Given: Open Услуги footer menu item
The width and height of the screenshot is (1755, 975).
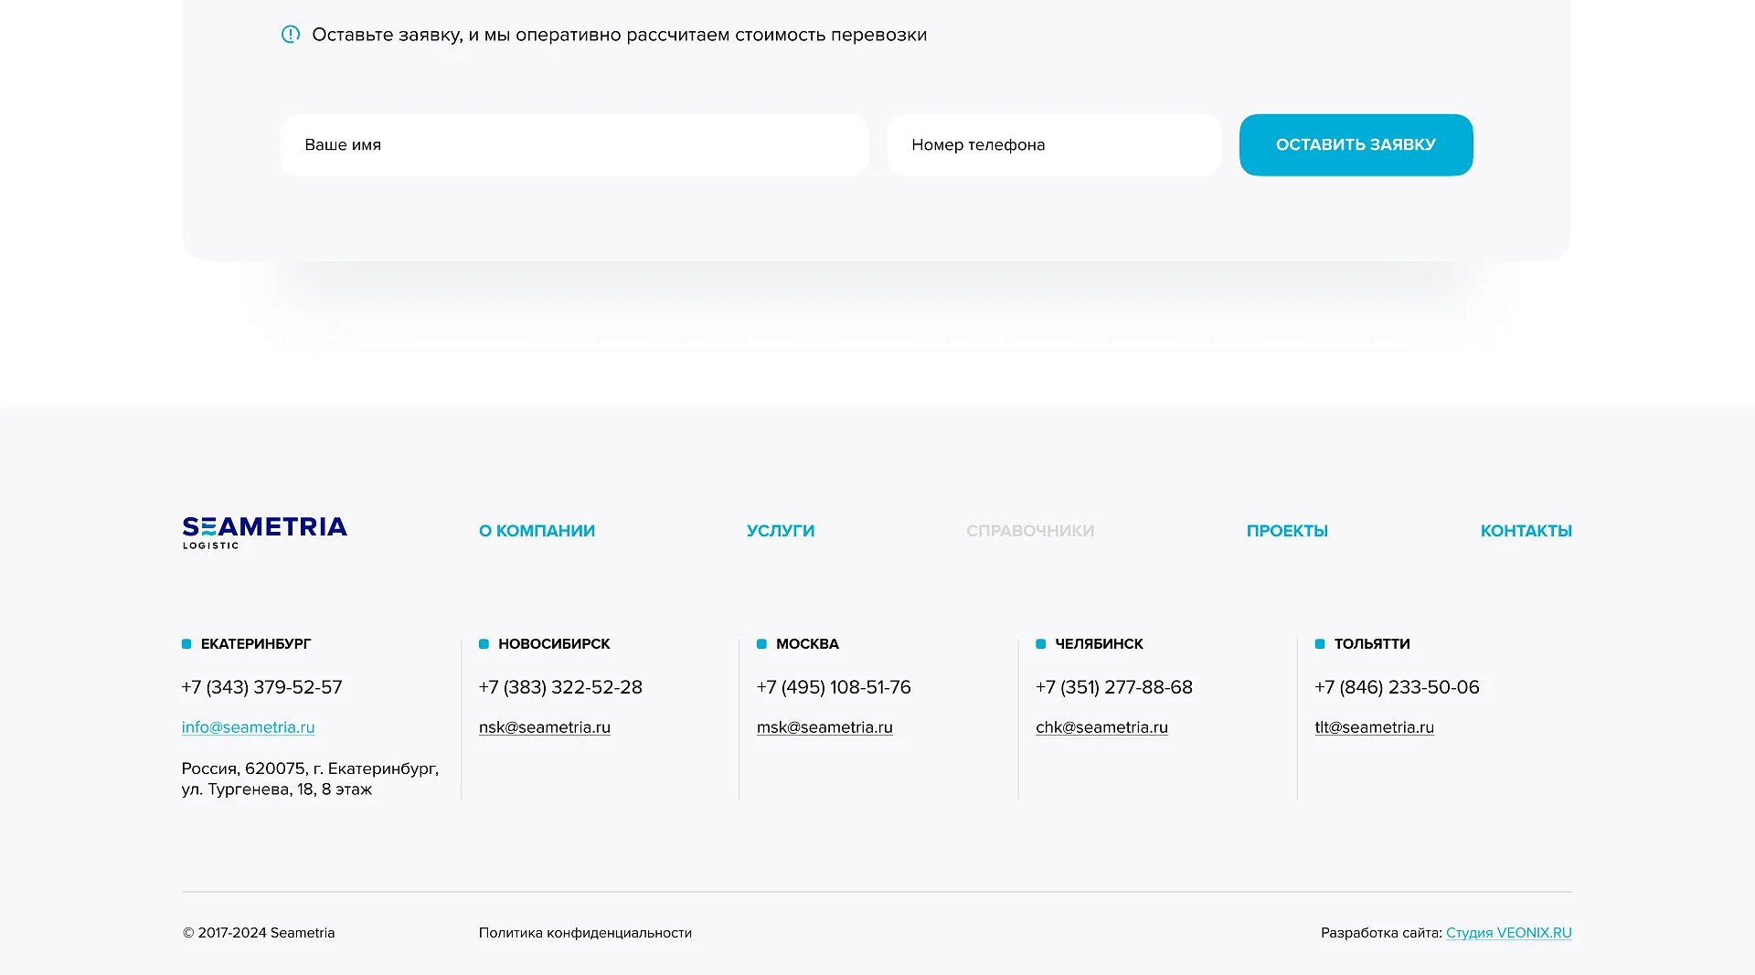Looking at the screenshot, I should pos(781,531).
